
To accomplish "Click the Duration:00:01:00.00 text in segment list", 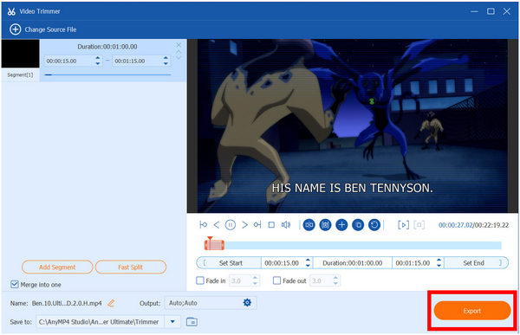I will (107, 47).
